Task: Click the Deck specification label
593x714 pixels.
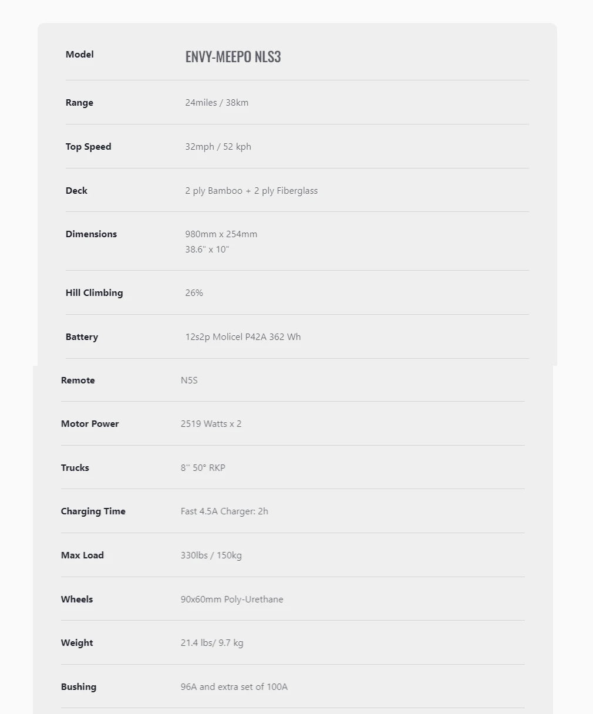Action: 76,190
